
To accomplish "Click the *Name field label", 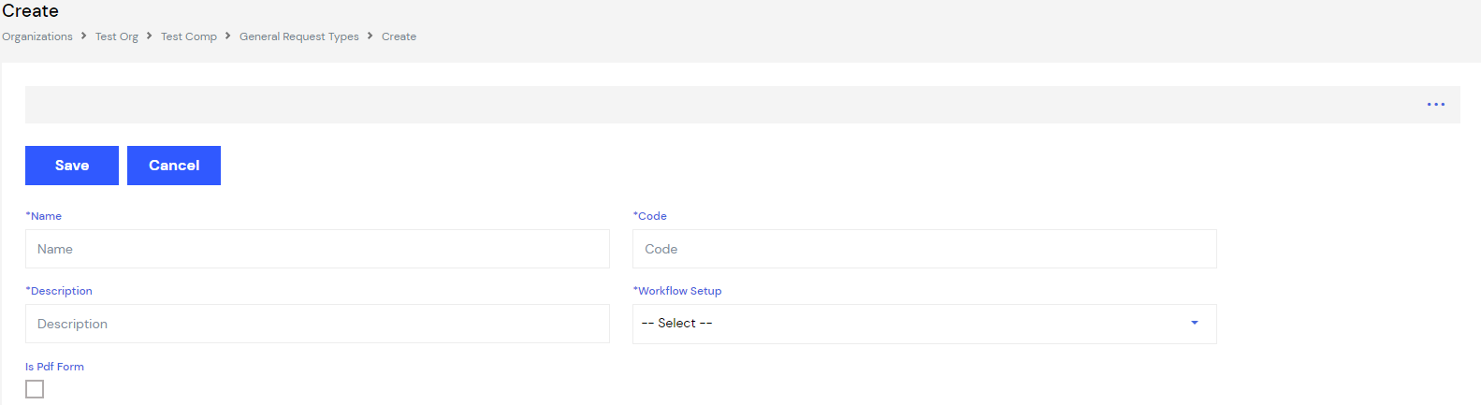I will click(44, 216).
